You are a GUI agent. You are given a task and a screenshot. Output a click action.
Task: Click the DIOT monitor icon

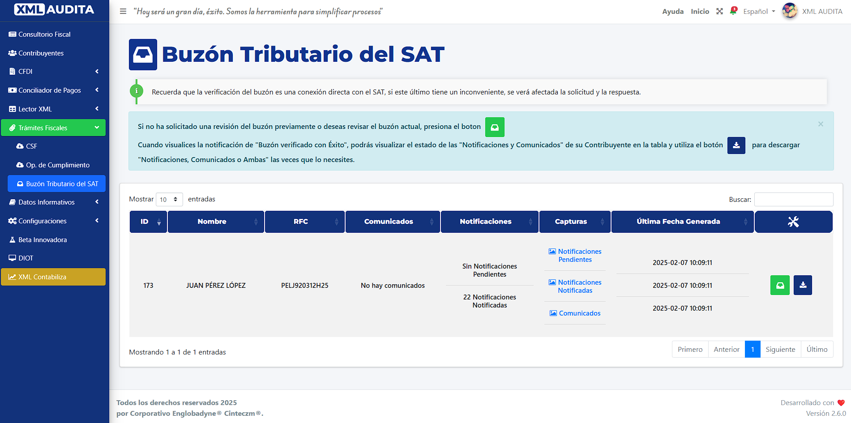[x=13, y=258]
